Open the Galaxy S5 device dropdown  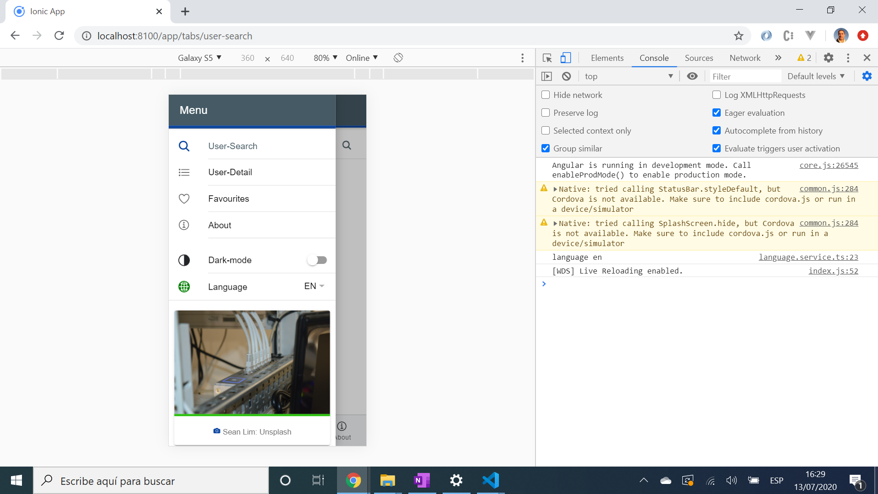click(x=199, y=58)
